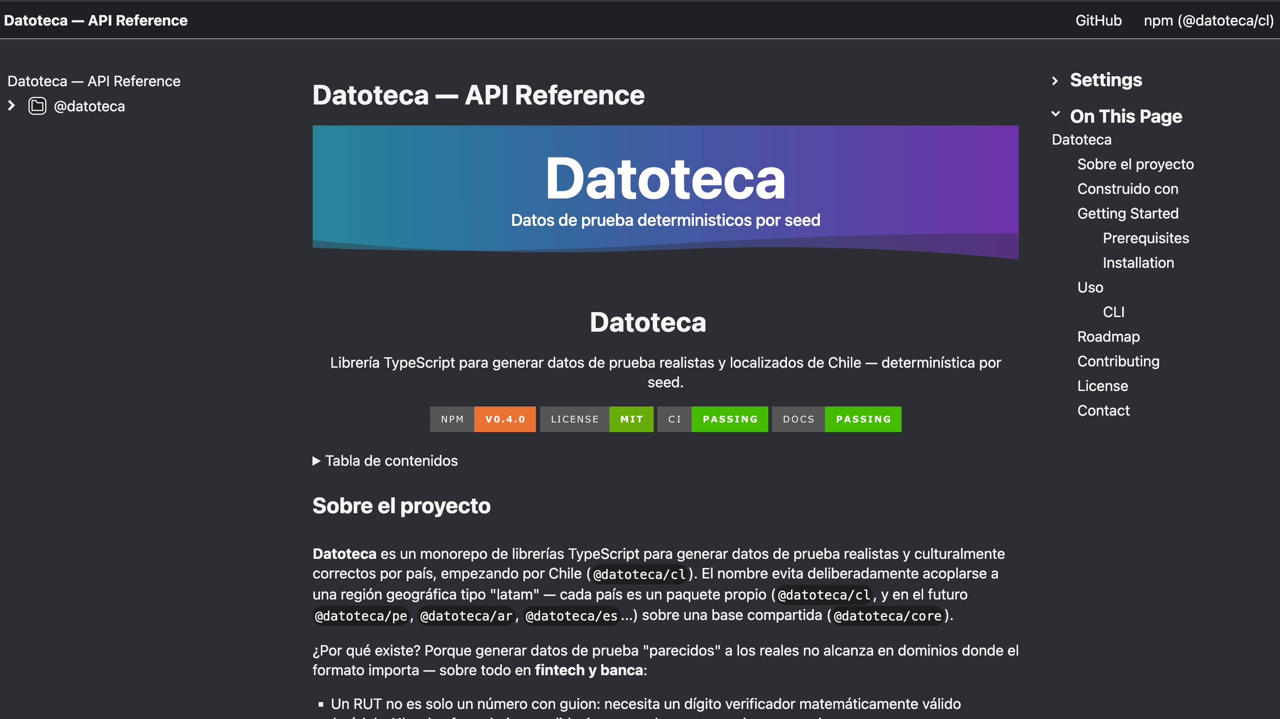
Task: Open the npm (@datoteca/cl) header link
Action: pyautogui.click(x=1208, y=21)
